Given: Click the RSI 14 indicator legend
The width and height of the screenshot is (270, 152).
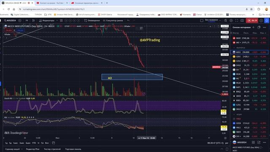Looking at the screenshot, I should click(19, 117).
